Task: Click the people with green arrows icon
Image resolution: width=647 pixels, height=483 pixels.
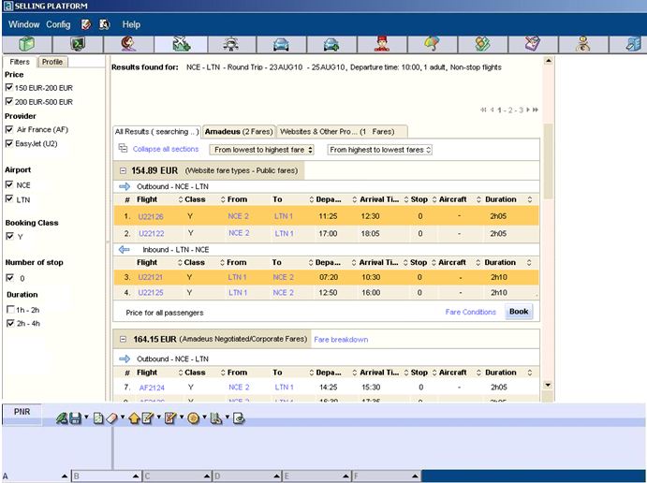Action: click(x=482, y=44)
